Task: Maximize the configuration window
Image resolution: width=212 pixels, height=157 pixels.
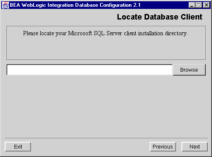Action: [198, 5]
